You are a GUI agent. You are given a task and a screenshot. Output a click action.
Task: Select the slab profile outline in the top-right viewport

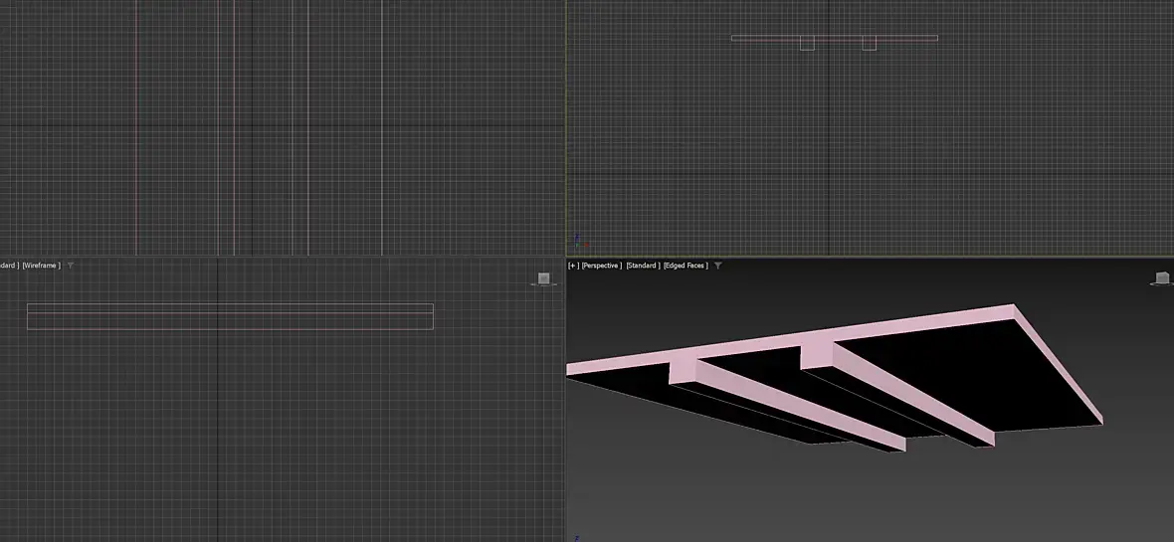(834, 38)
